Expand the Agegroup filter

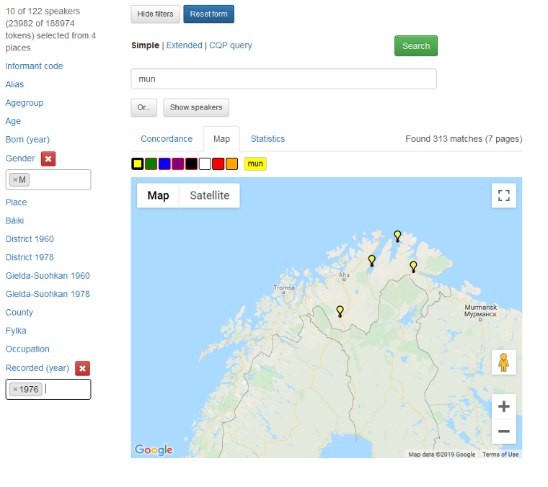[25, 103]
